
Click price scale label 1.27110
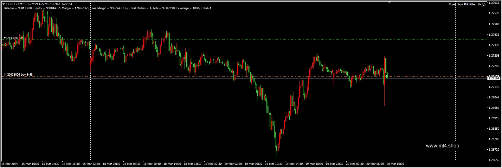pyautogui.click(x=494, y=87)
